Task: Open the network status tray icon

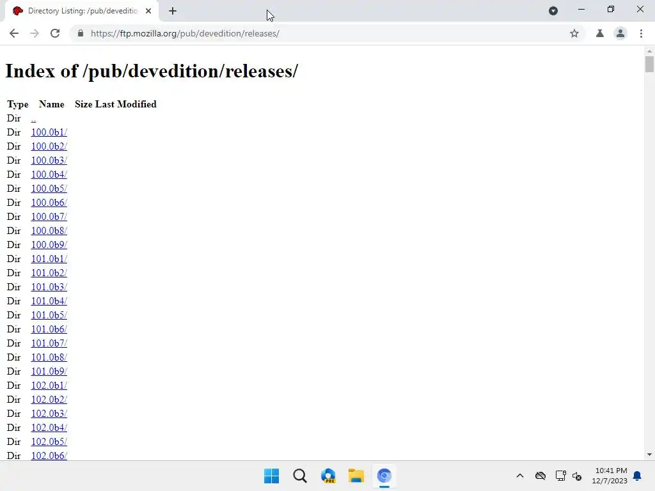Action: pos(560,476)
